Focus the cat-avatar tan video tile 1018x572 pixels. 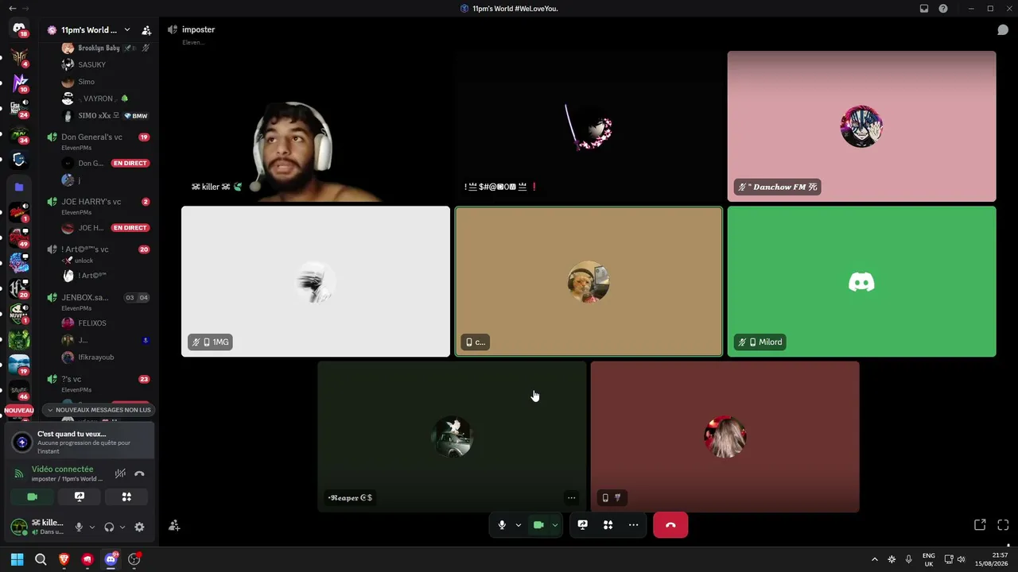589,282
